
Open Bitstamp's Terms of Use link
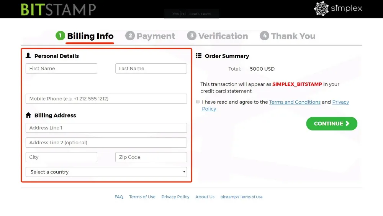point(241,197)
